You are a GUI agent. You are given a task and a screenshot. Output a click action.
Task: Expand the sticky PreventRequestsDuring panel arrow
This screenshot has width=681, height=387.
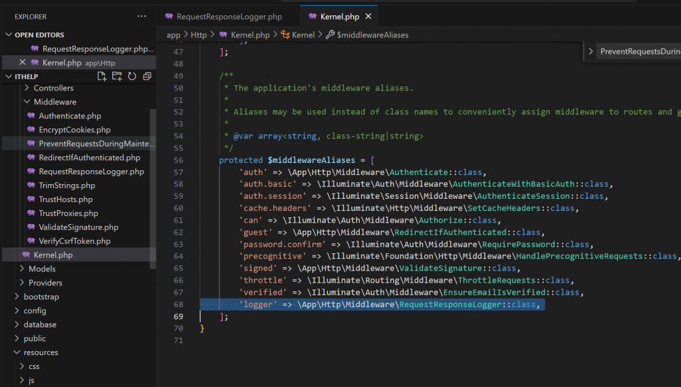tap(591, 51)
